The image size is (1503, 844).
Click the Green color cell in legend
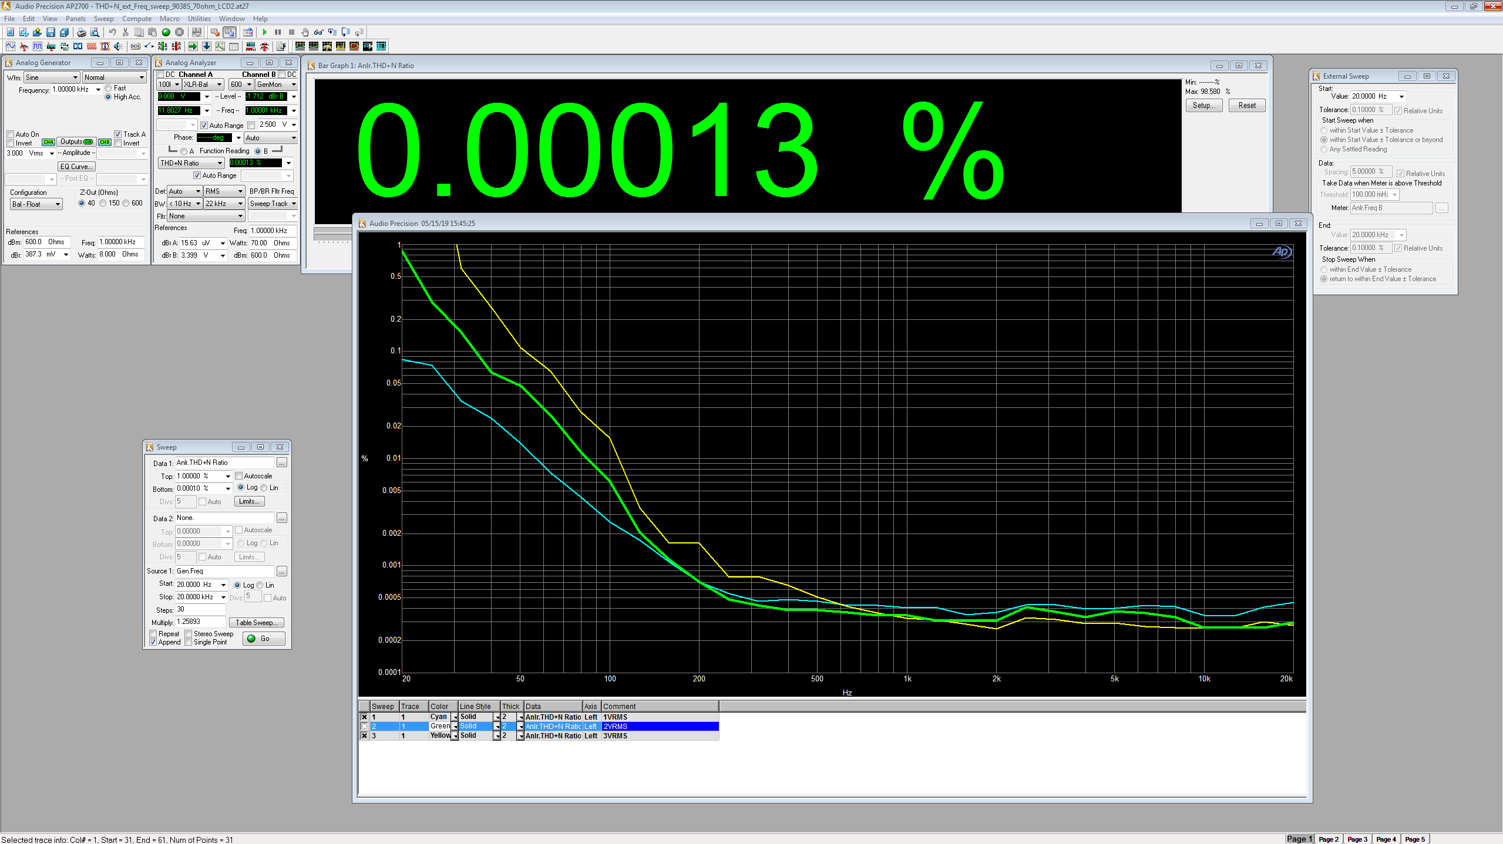tap(442, 726)
